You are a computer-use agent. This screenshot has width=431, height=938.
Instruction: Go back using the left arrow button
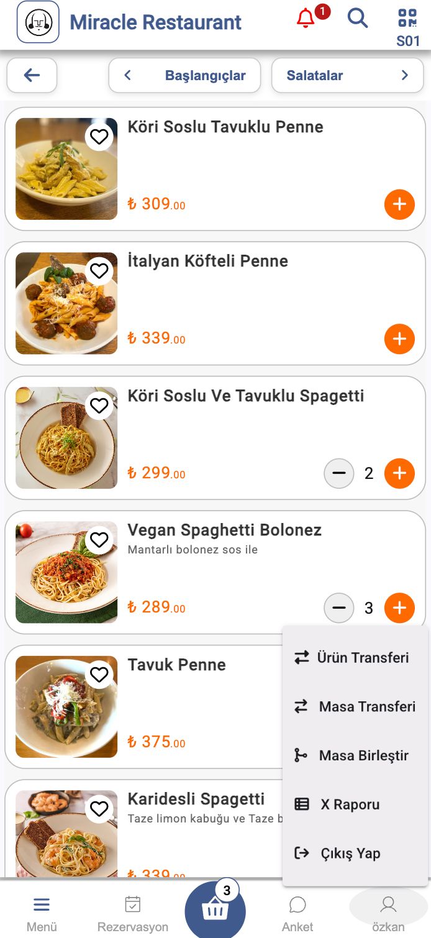point(32,76)
